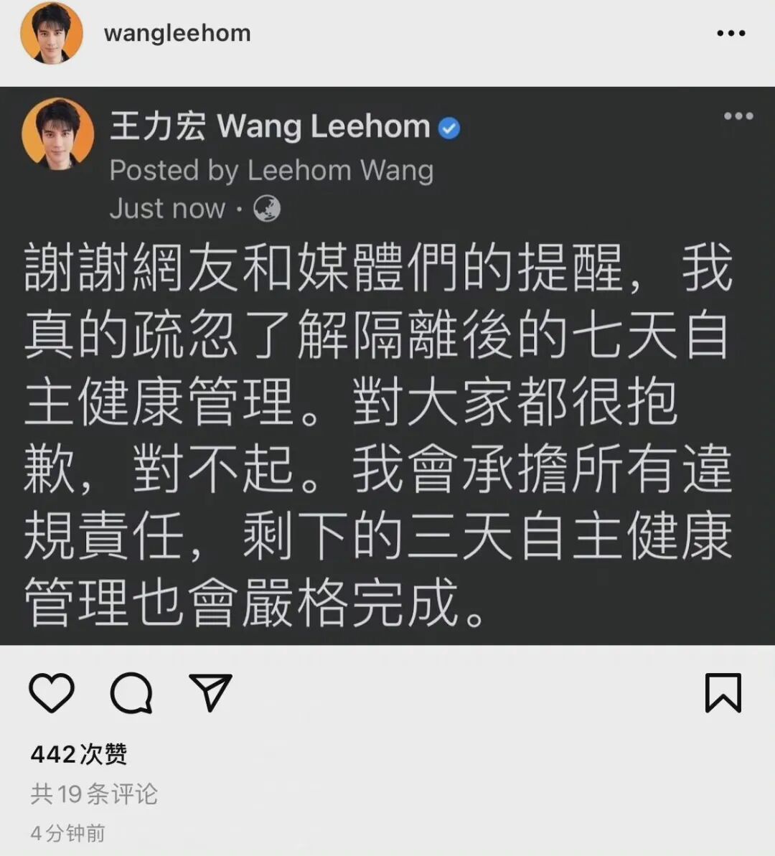The height and width of the screenshot is (856, 775).
Task: Click the blue verified badge next to Wang Leehom
Action: (449, 128)
